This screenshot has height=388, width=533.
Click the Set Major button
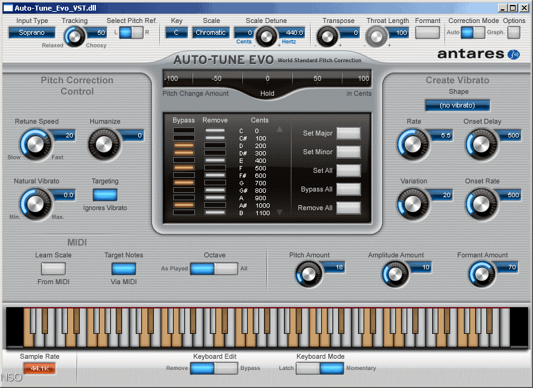pos(349,133)
